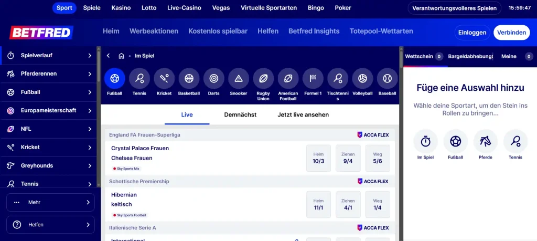Open the Lotto top menu
Viewport: 537px width, 241px height.
[149, 8]
